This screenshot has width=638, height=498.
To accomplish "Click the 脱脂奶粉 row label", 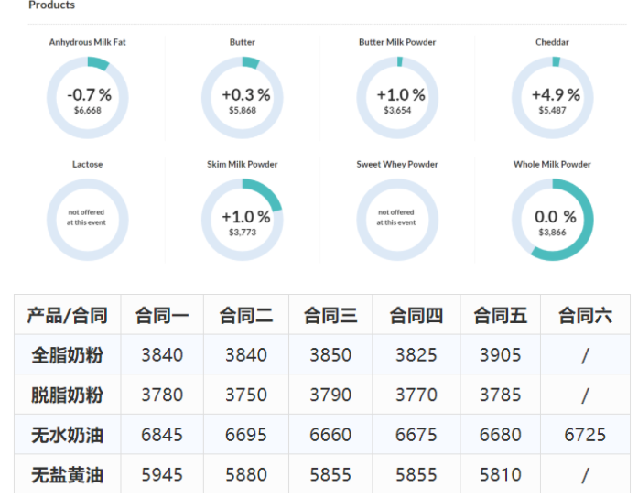I will (x=68, y=395).
